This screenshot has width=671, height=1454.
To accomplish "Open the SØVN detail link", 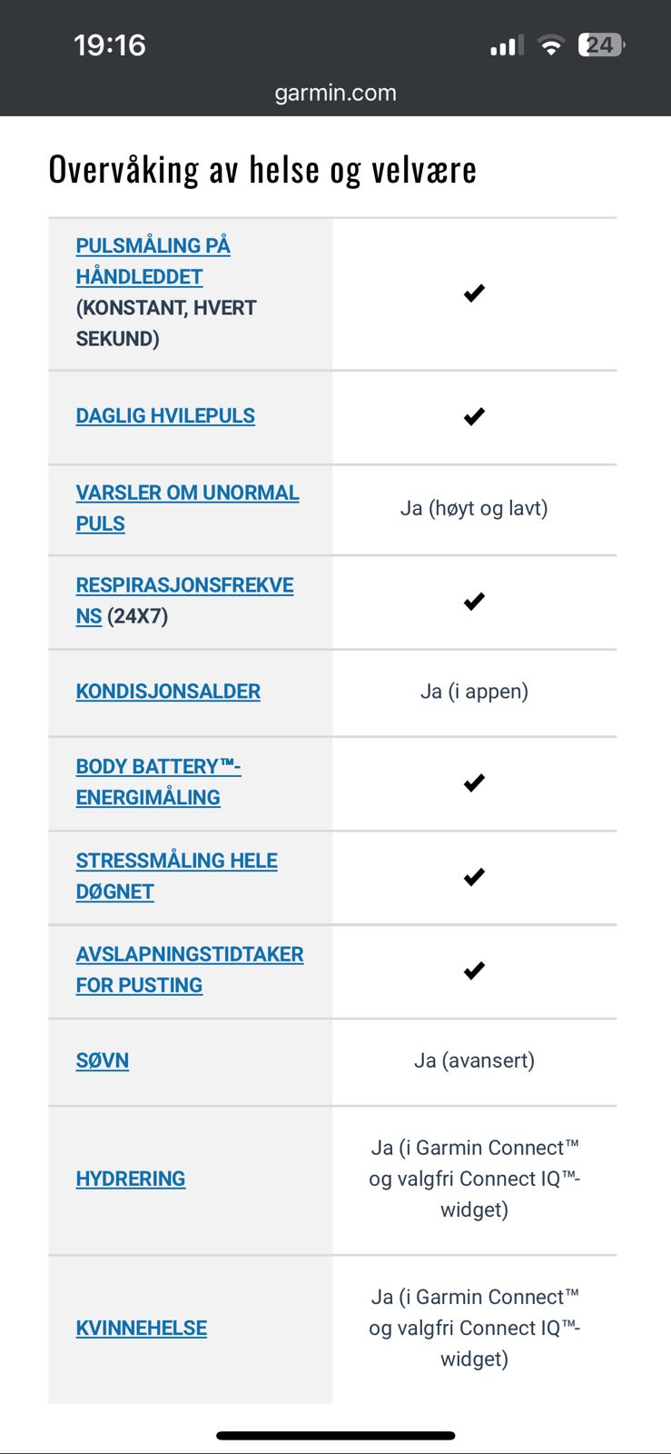I will point(102,1061).
